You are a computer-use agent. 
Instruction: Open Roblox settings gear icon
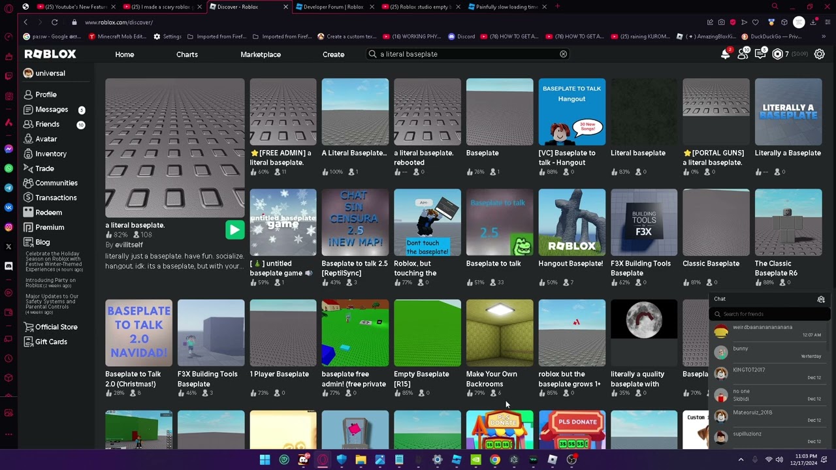(x=819, y=54)
